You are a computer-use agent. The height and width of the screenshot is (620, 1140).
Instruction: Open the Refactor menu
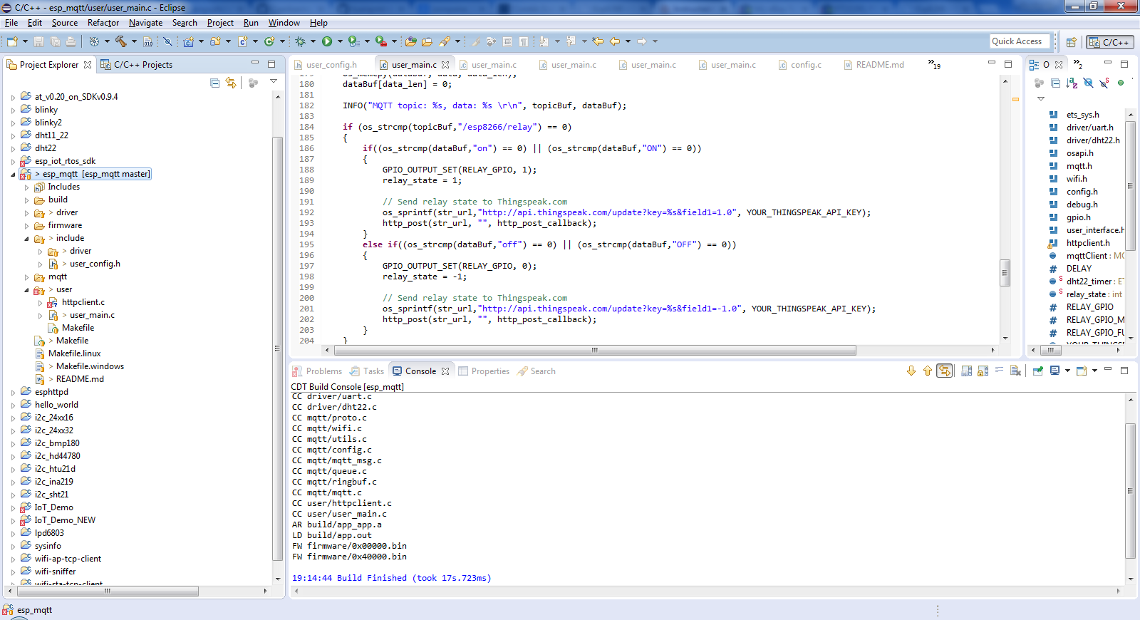coord(103,23)
